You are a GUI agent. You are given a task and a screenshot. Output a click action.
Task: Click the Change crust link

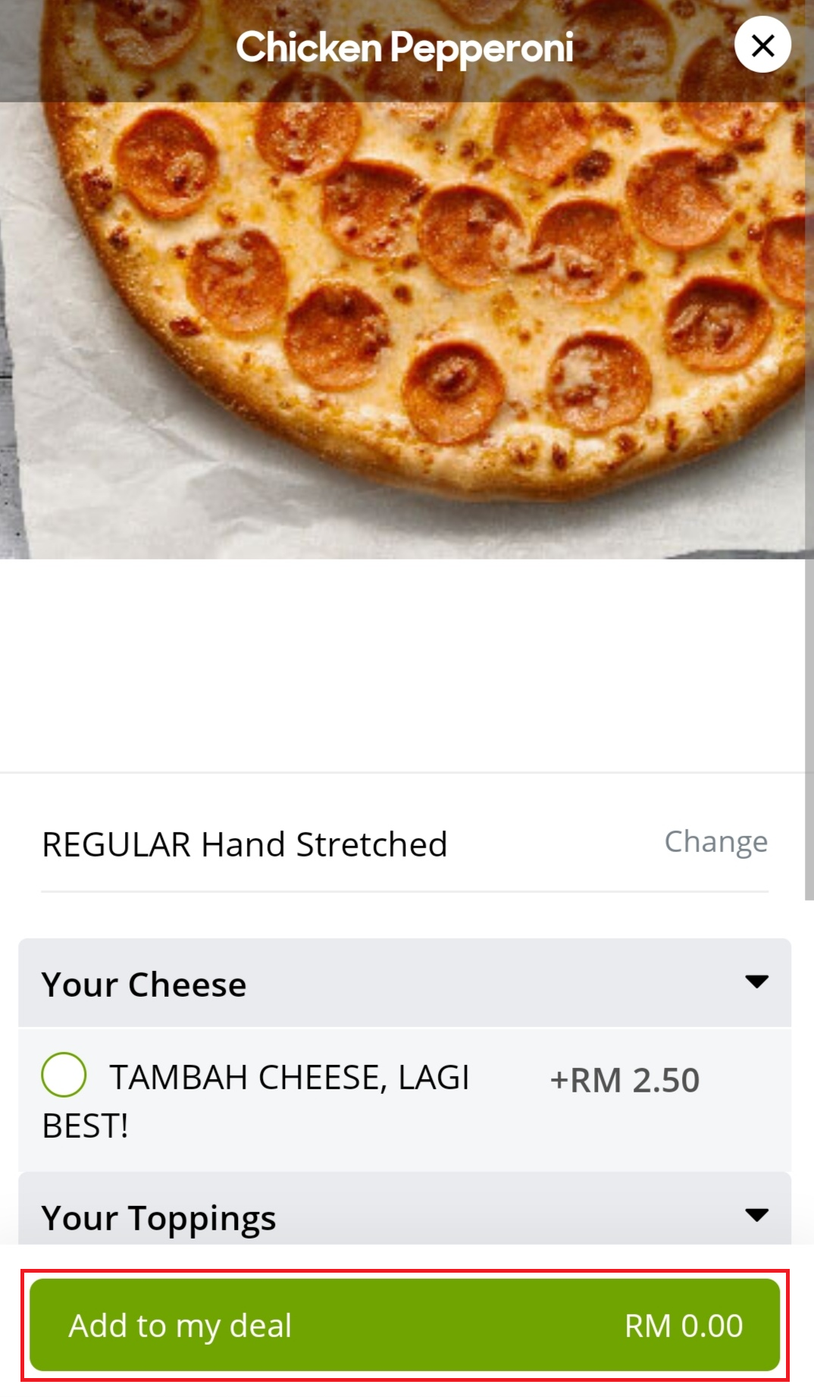pyautogui.click(x=715, y=841)
